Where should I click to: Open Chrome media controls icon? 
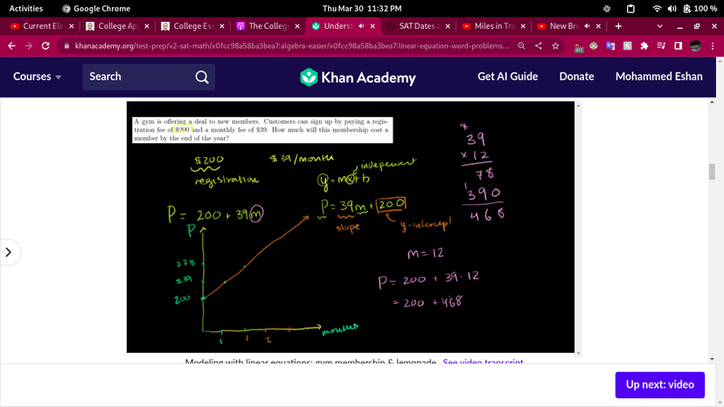[661, 45]
